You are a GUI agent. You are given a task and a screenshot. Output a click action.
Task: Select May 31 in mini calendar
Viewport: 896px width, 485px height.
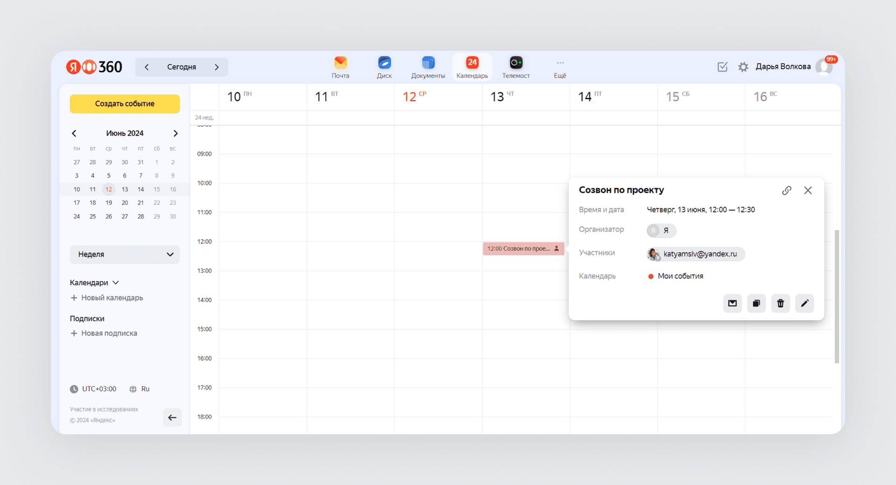[140, 162]
